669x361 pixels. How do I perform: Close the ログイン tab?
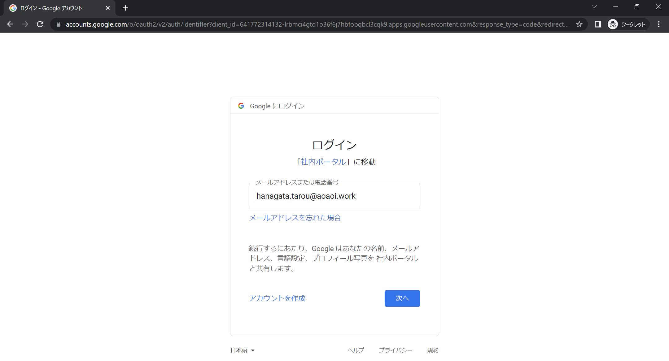(108, 8)
